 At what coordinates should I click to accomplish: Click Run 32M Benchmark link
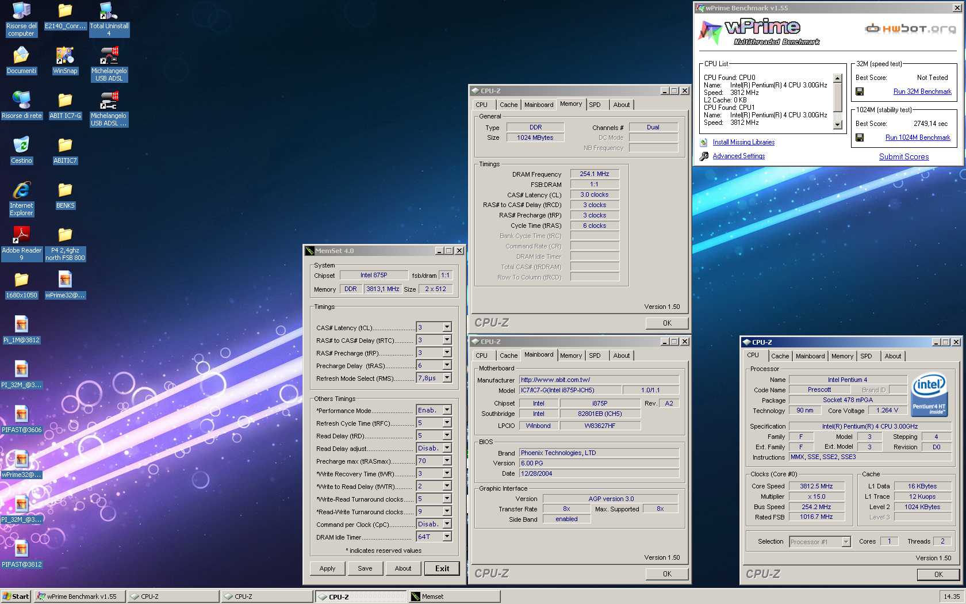(922, 91)
